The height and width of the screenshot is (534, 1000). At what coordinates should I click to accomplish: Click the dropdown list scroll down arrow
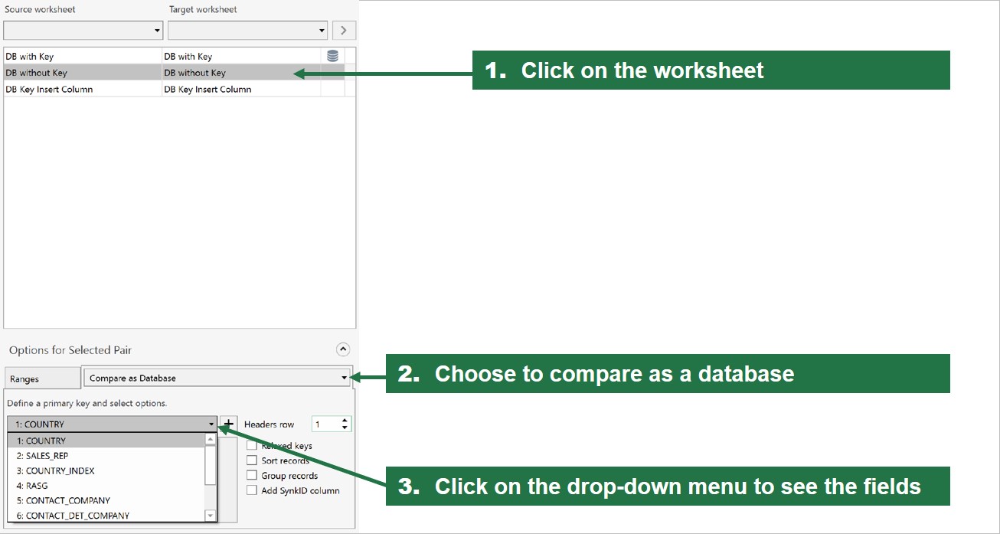211,516
